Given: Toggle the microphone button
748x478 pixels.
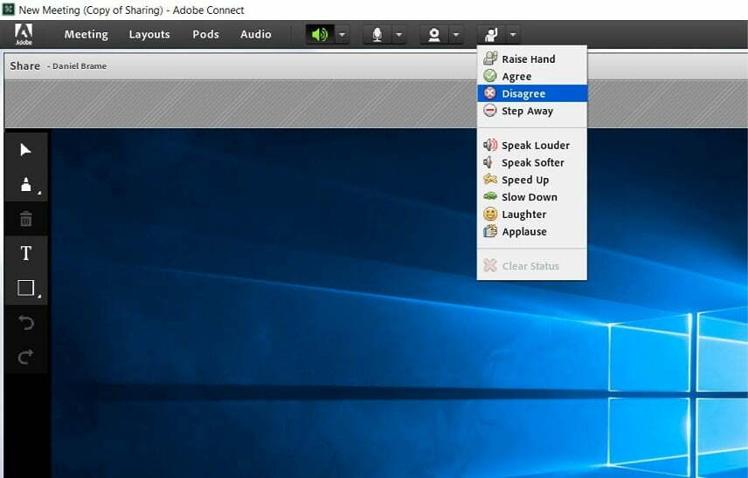Looking at the screenshot, I should click(377, 34).
